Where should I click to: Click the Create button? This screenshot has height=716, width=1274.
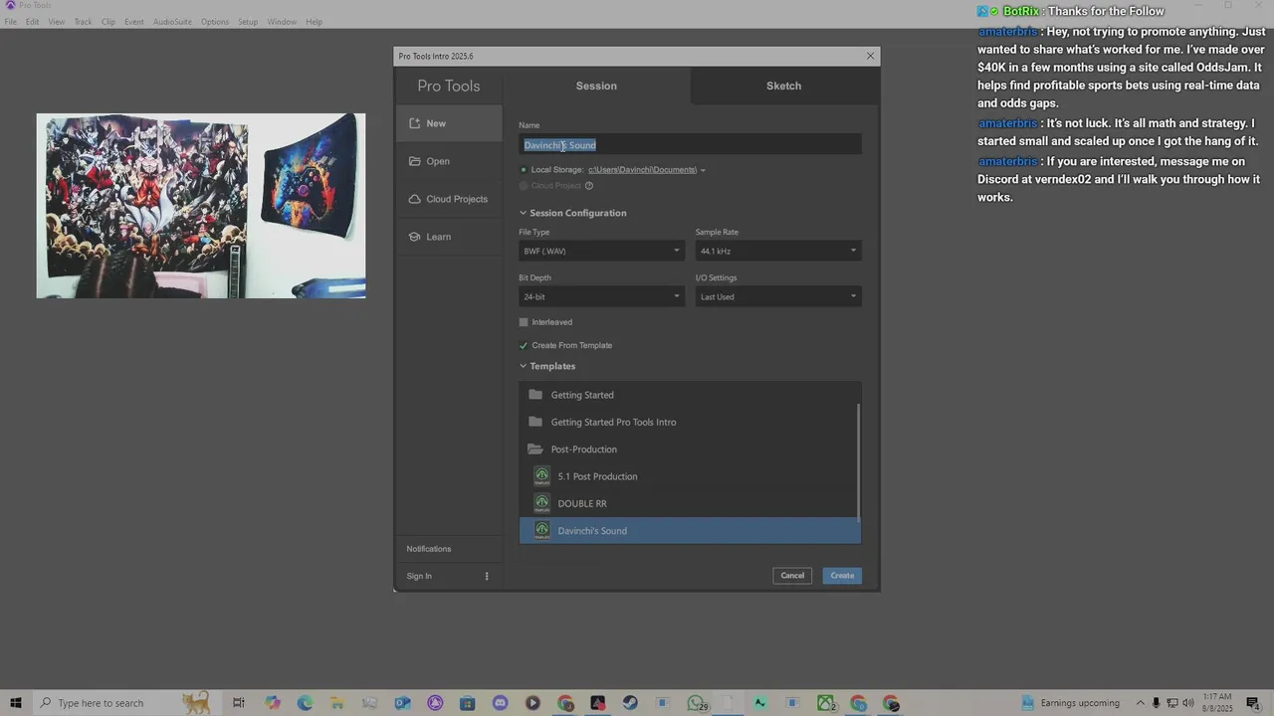point(842,576)
